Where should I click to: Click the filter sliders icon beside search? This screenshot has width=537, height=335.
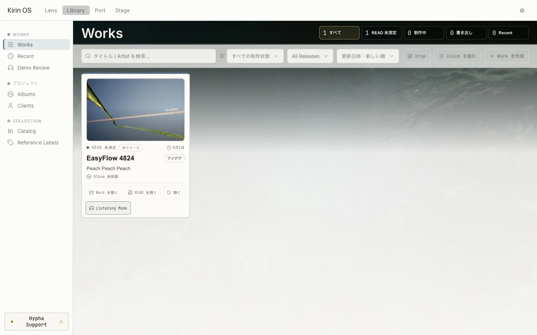pos(222,56)
